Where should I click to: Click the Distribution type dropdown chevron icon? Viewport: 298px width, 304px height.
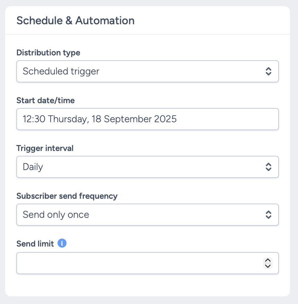[269, 71]
